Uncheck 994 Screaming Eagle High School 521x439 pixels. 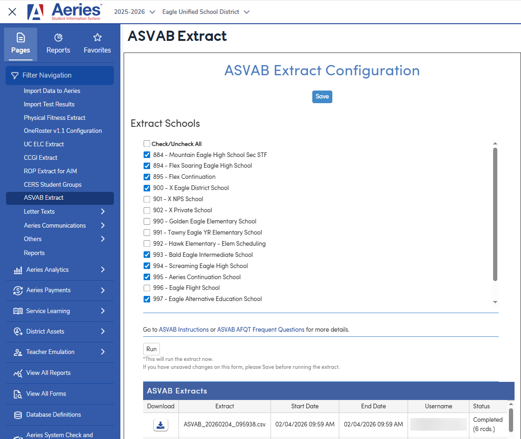coord(146,266)
